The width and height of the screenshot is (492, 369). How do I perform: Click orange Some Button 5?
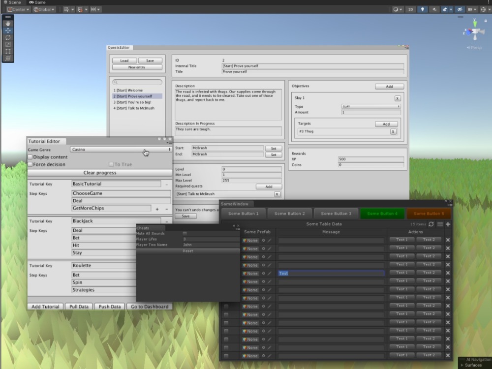(x=429, y=214)
